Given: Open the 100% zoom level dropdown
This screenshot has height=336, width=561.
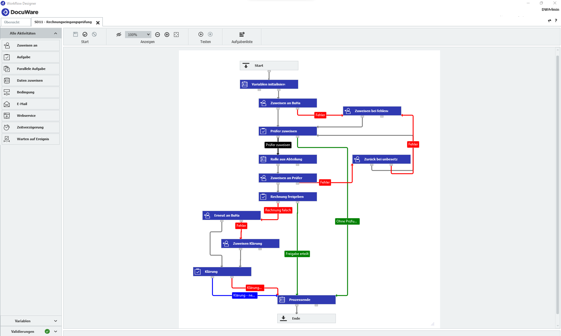Looking at the screenshot, I should point(138,35).
